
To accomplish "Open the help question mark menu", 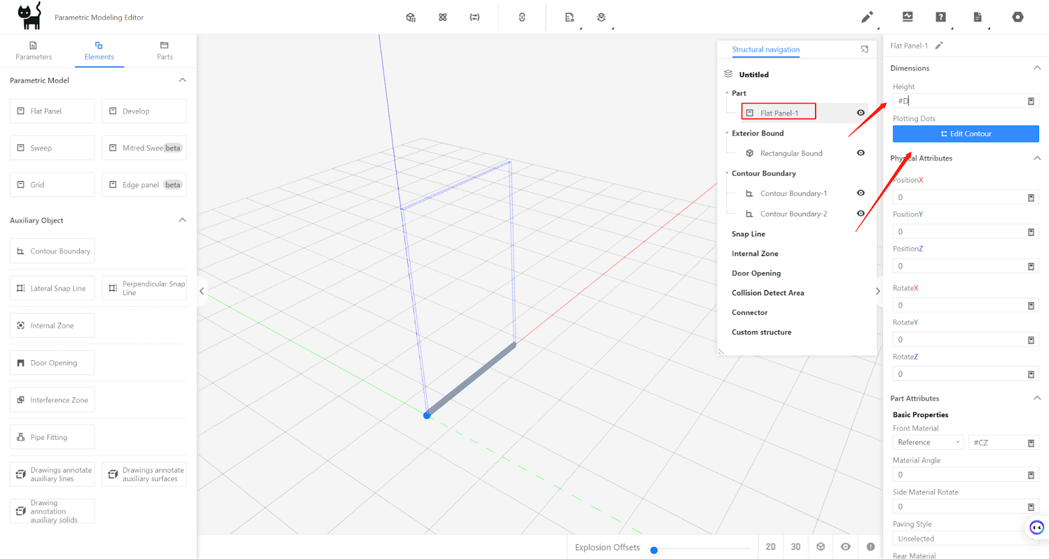I will tap(941, 17).
